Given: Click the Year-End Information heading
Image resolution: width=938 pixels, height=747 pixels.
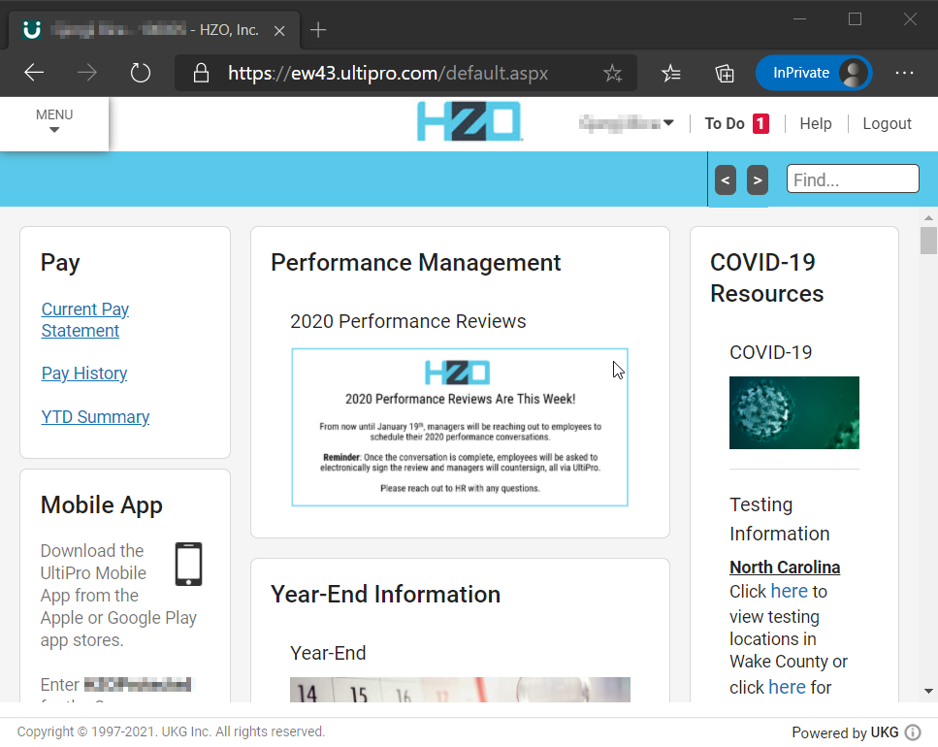Looking at the screenshot, I should [385, 595].
